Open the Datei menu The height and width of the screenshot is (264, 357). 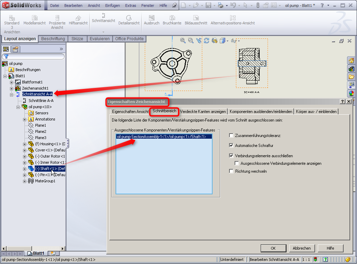(54, 5)
